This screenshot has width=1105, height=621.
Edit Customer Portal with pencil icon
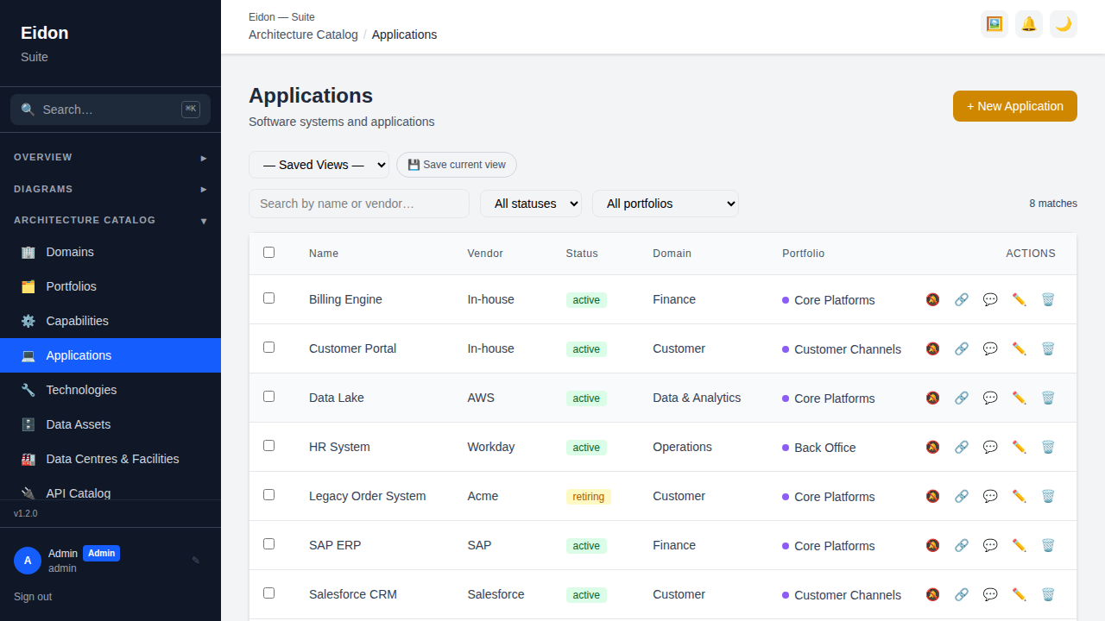tap(1020, 348)
